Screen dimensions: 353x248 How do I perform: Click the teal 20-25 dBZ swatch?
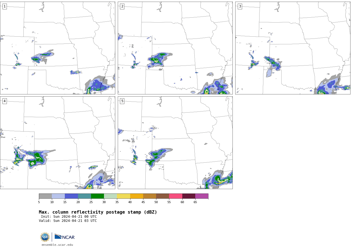coord(84,196)
